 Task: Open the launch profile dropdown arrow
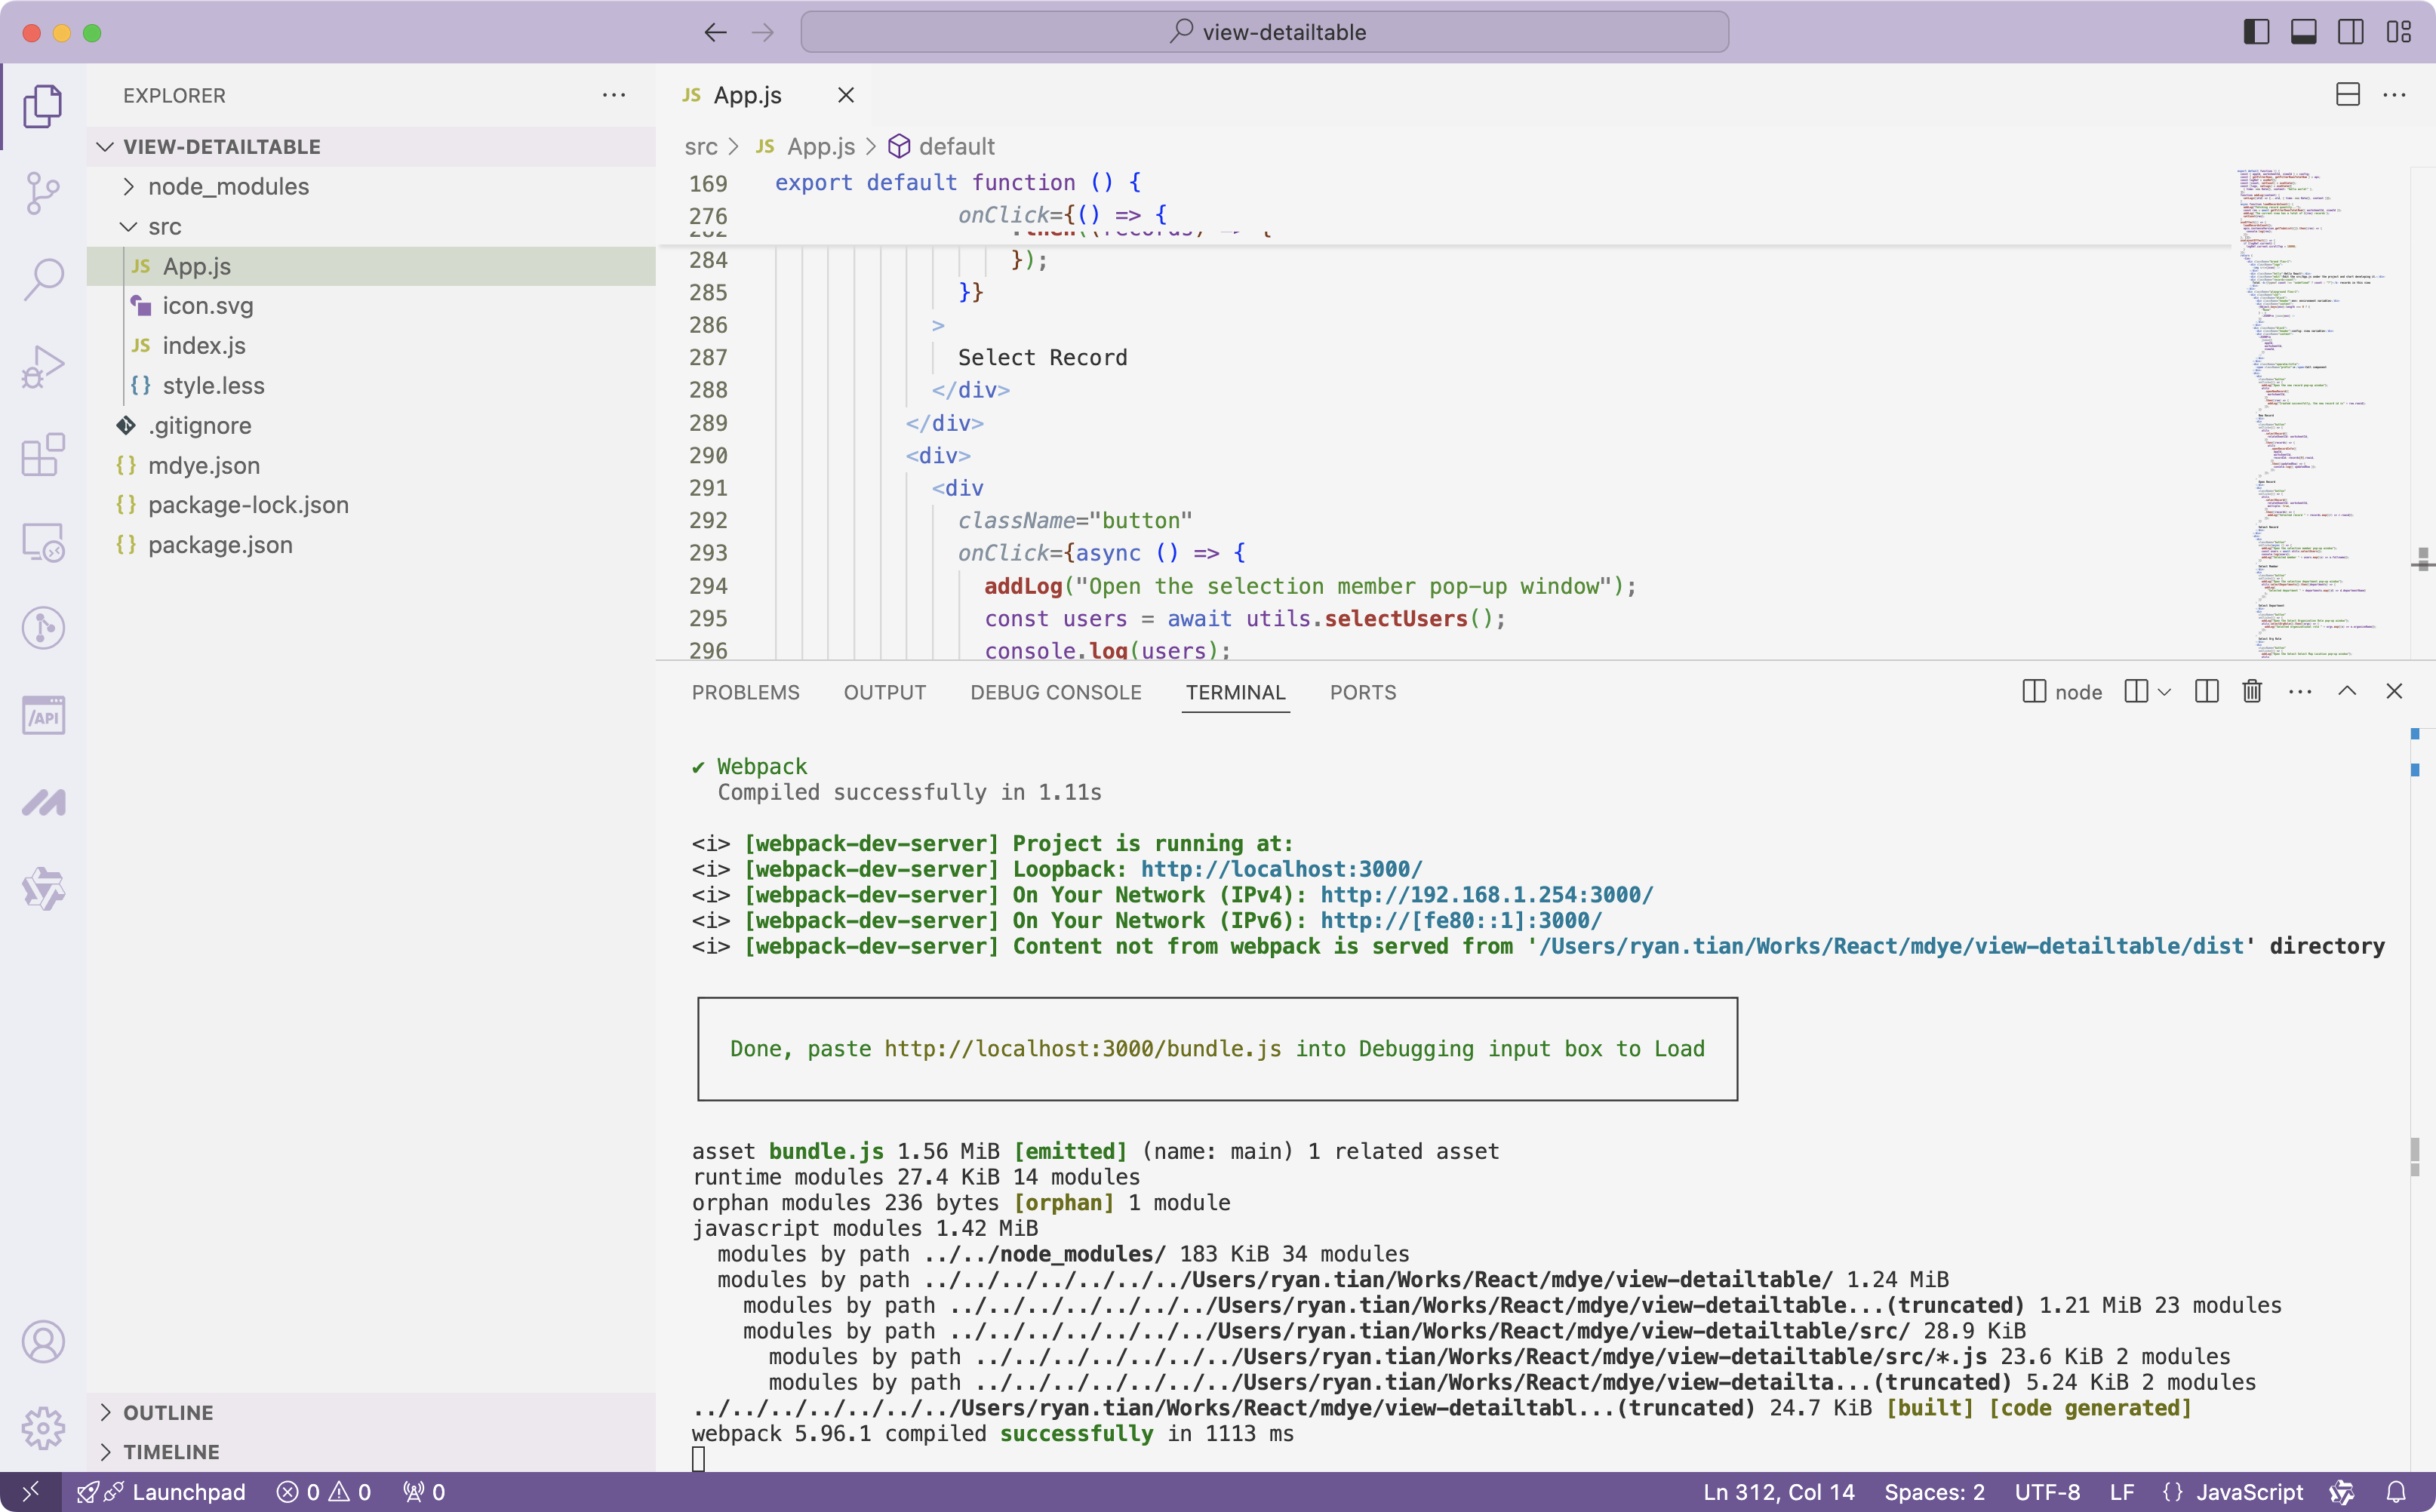2164,691
